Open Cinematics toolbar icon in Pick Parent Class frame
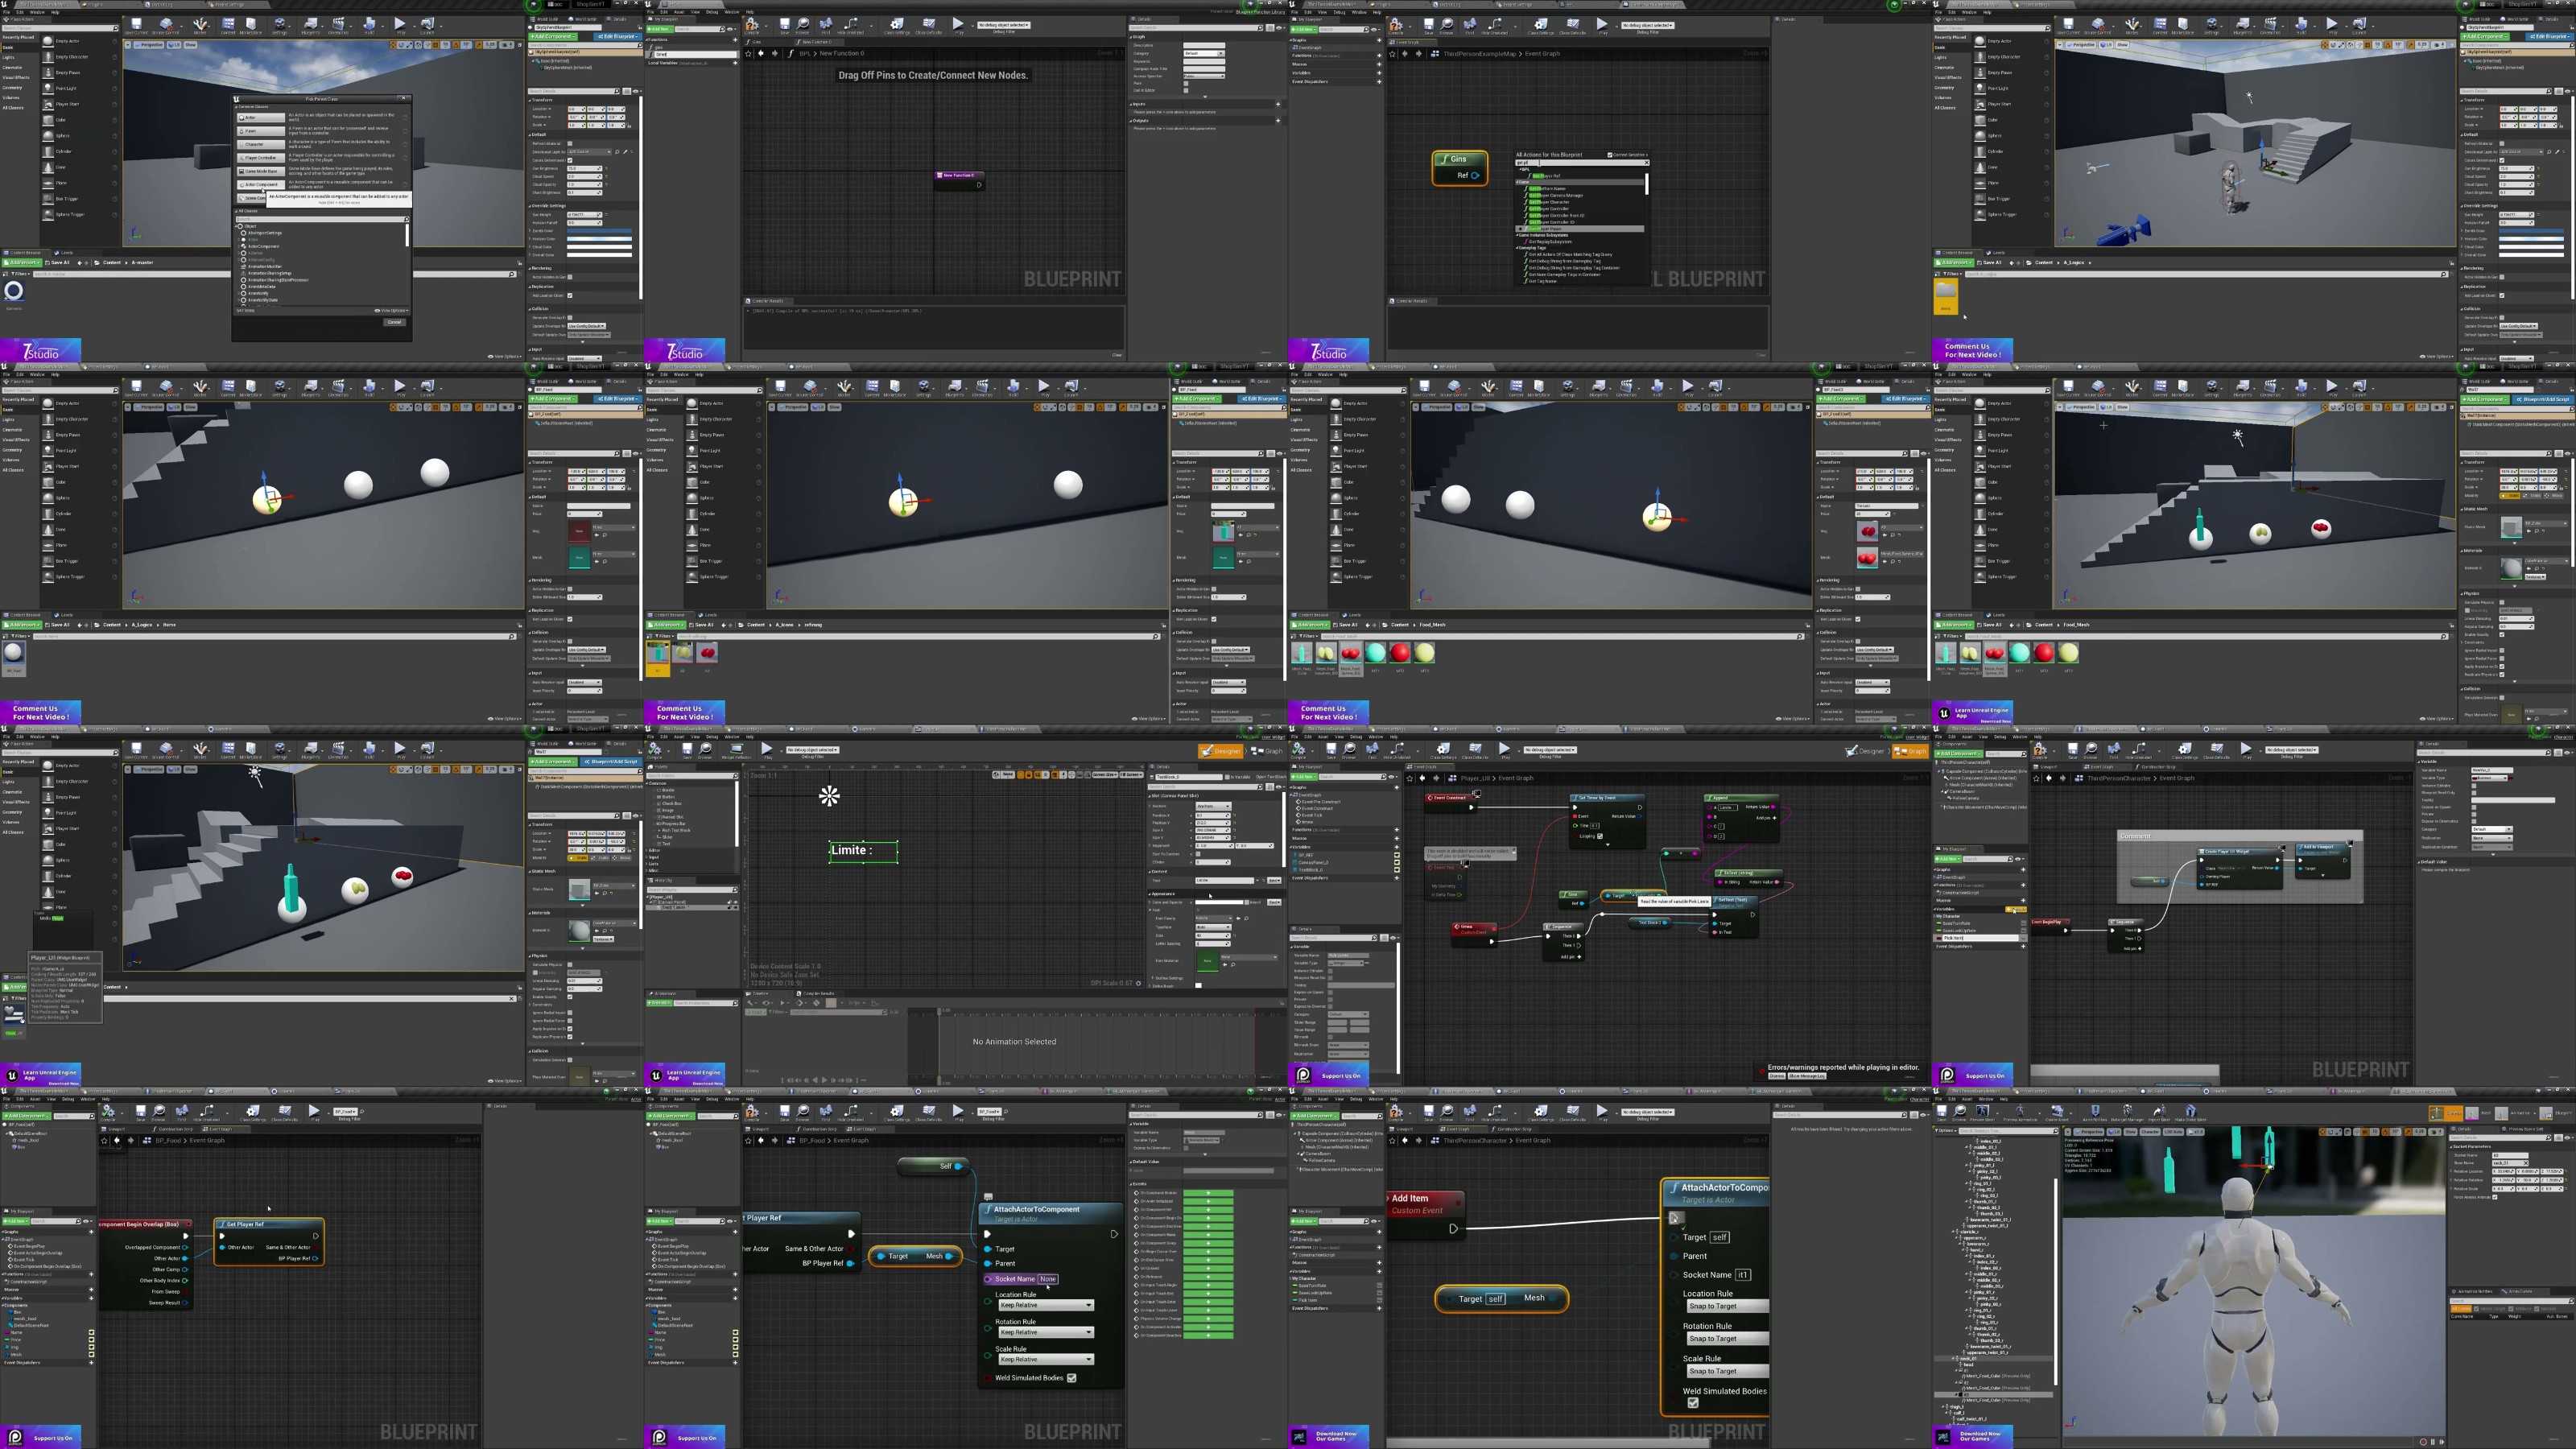Screen dimensions: 2576x1449 [338, 25]
